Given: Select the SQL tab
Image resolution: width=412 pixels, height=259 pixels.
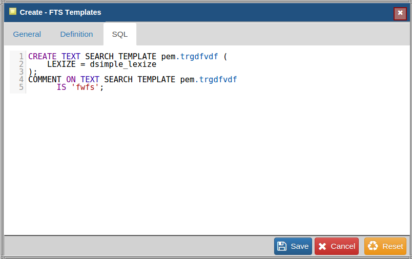Looking at the screenshot, I should point(120,34).
